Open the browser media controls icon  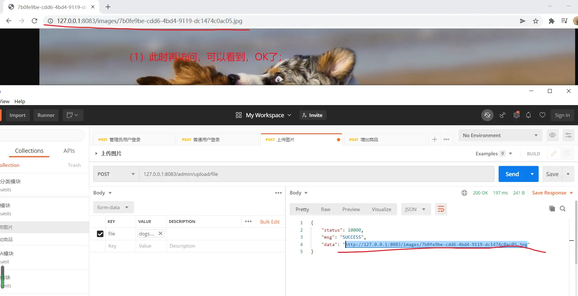[x=564, y=21]
